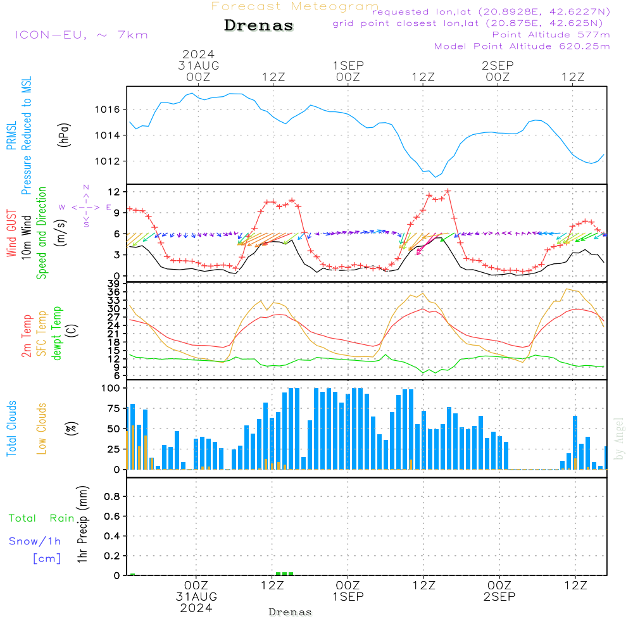The width and height of the screenshot is (633, 633).
Task: Click 'PRMSL Pressure Reduced to MSL' axis label
Action: click(18, 135)
